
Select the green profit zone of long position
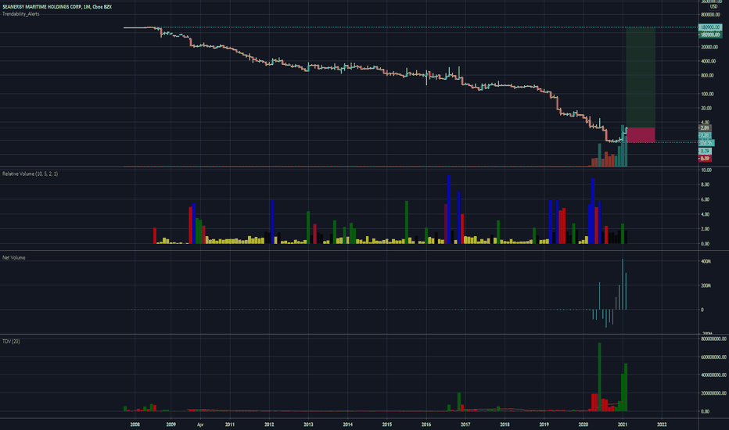641,77
